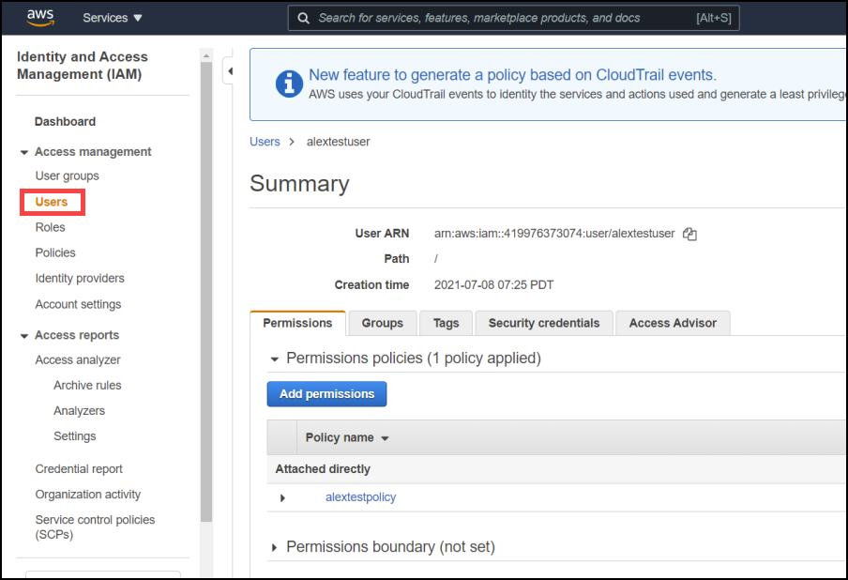Expand the alextestpolicy row details
The height and width of the screenshot is (580, 848).
[282, 497]
